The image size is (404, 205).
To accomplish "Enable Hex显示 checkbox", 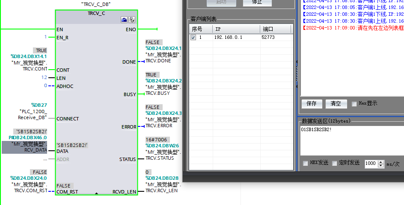I will (x=354, y=103).
